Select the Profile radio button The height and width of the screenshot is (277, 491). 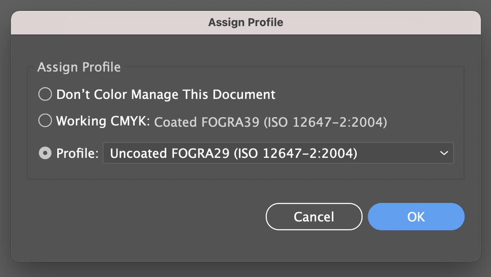tap(45, 153)
